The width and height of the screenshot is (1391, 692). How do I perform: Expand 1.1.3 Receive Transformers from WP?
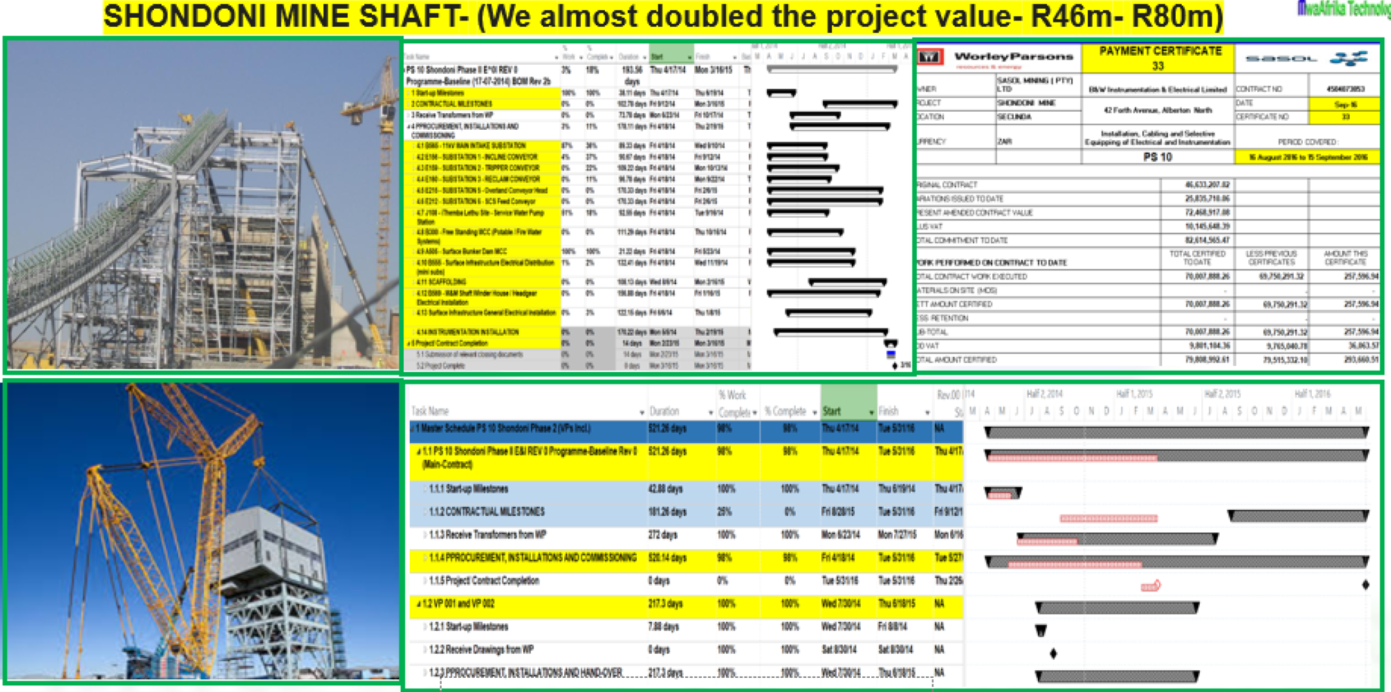425,535
